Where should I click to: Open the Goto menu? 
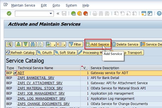point(56,5)
